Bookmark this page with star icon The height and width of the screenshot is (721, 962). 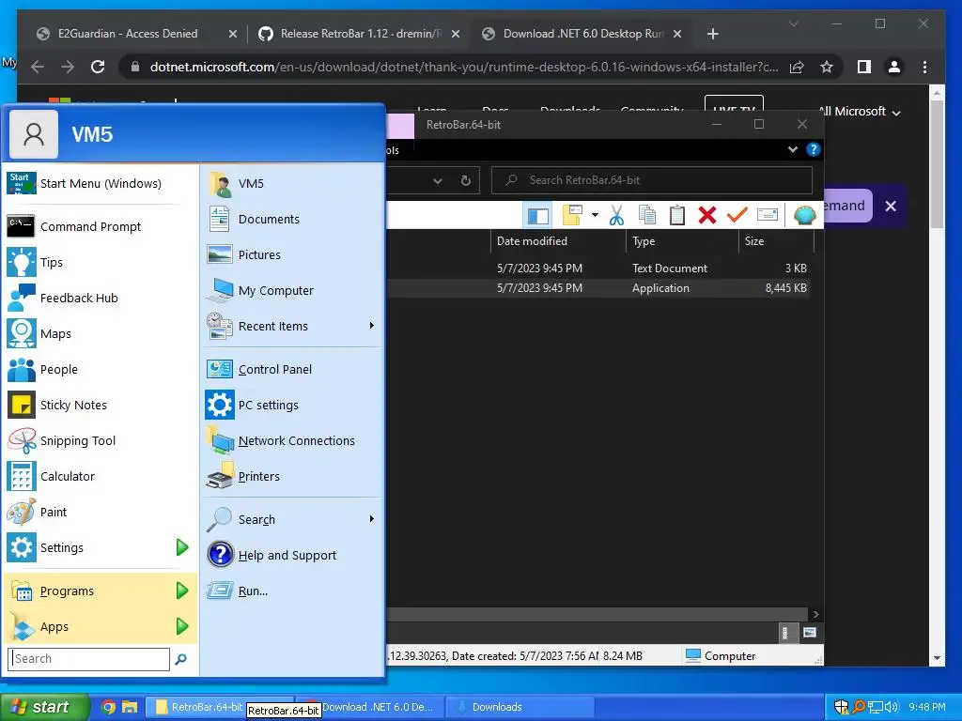827,67
